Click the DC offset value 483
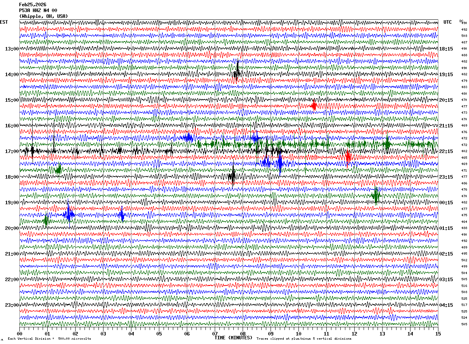The width and height of the screenshot is (469, 344). [x=464, y=87]
